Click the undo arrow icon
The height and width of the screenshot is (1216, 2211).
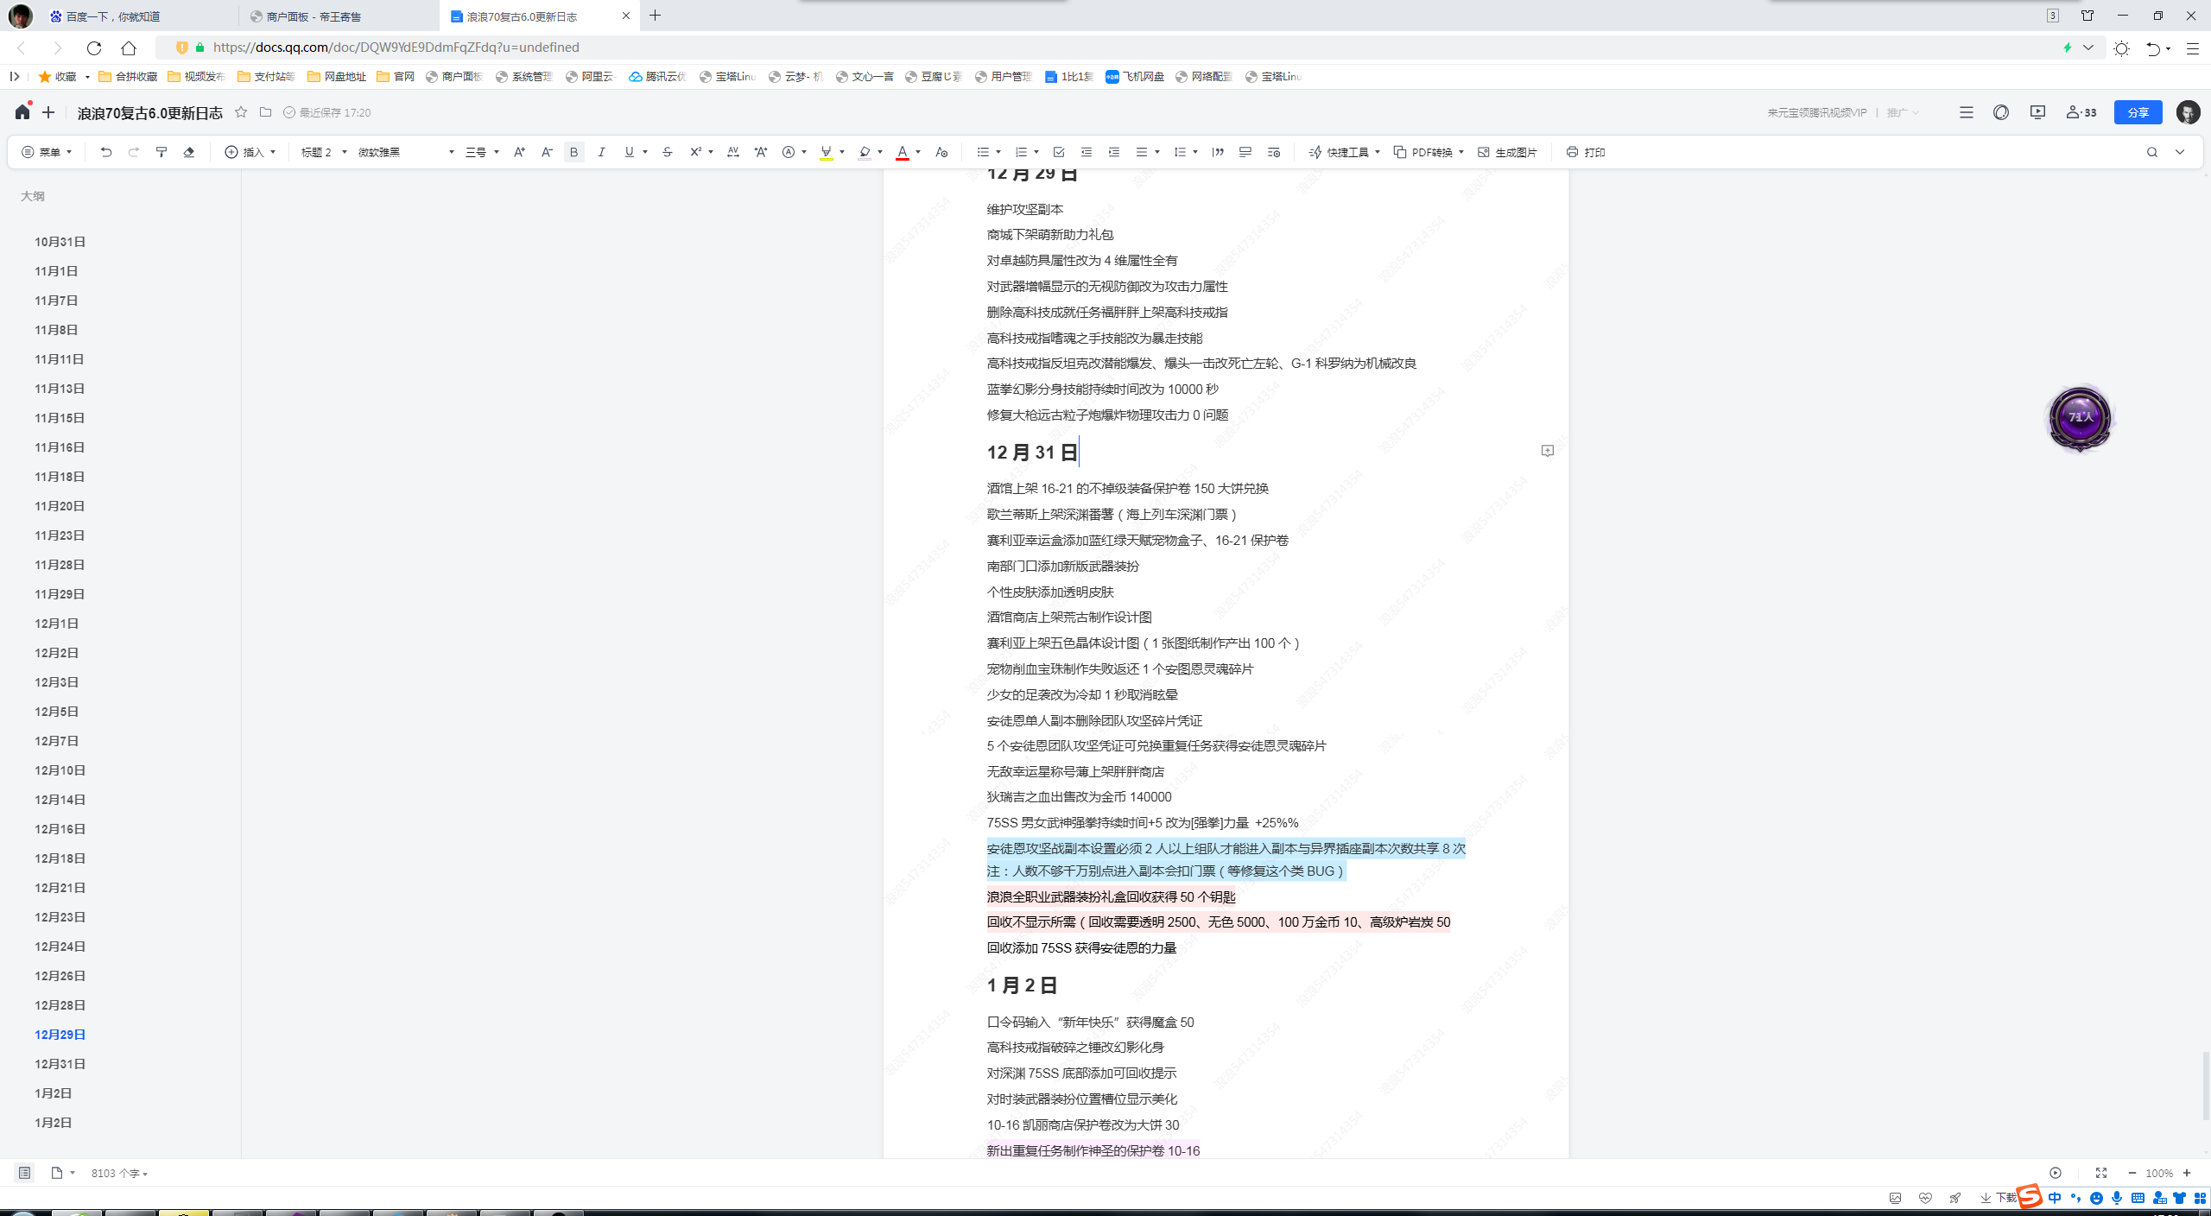[105, 152]
